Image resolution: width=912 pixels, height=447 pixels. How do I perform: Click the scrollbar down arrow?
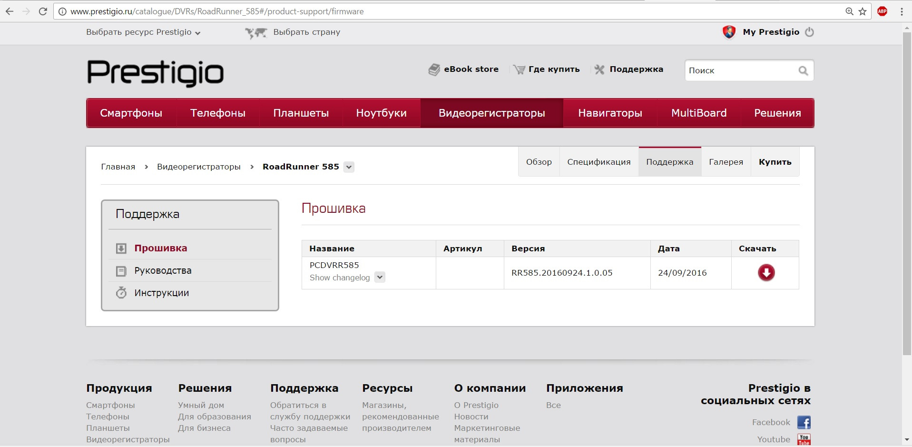click(907, 440)
